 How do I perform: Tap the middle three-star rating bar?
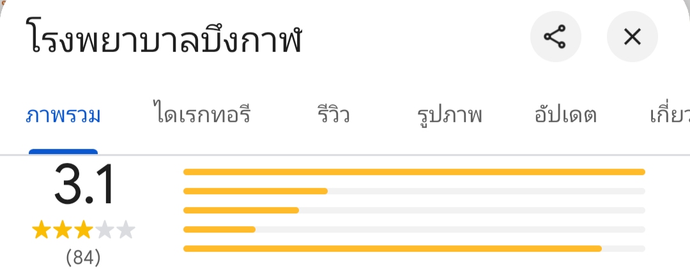414,210
